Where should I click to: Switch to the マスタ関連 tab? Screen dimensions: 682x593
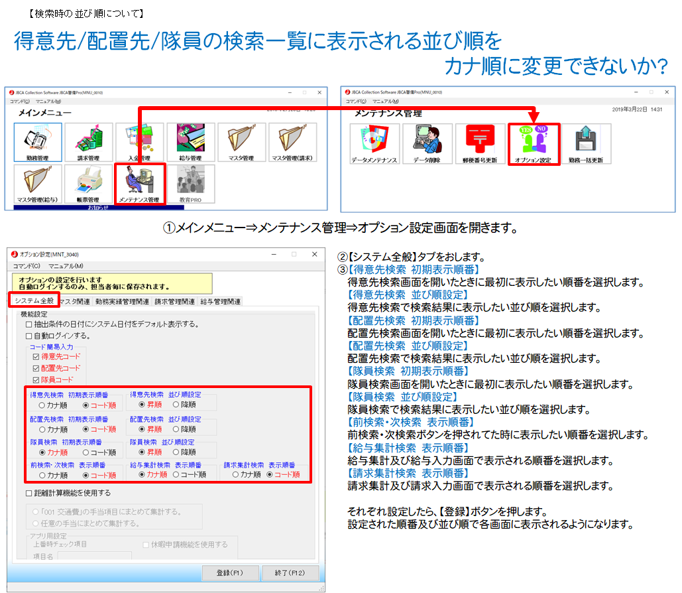(x=75, y=301)
